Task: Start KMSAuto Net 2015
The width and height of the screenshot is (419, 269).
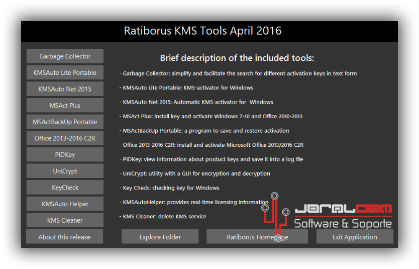Action: click(65, 89)
